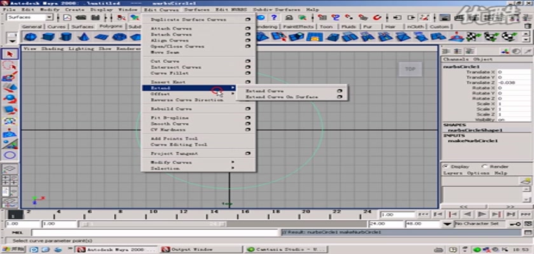Click the key icon for auto keyframe
This screenshot has height=254, width=534.
pyautogui.click(x=514, y=224)
